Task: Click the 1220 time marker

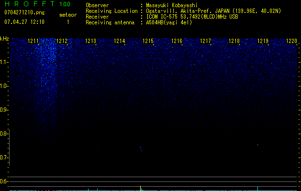Action: point(291,41)
